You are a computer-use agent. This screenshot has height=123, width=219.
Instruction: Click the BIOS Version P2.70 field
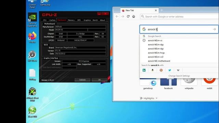[80, 51]
